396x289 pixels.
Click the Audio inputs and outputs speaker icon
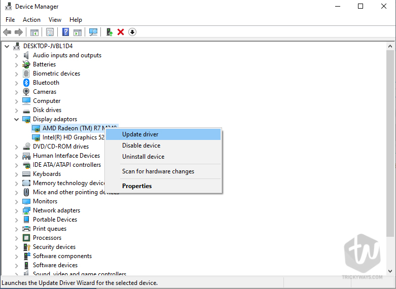coord(26,55)
